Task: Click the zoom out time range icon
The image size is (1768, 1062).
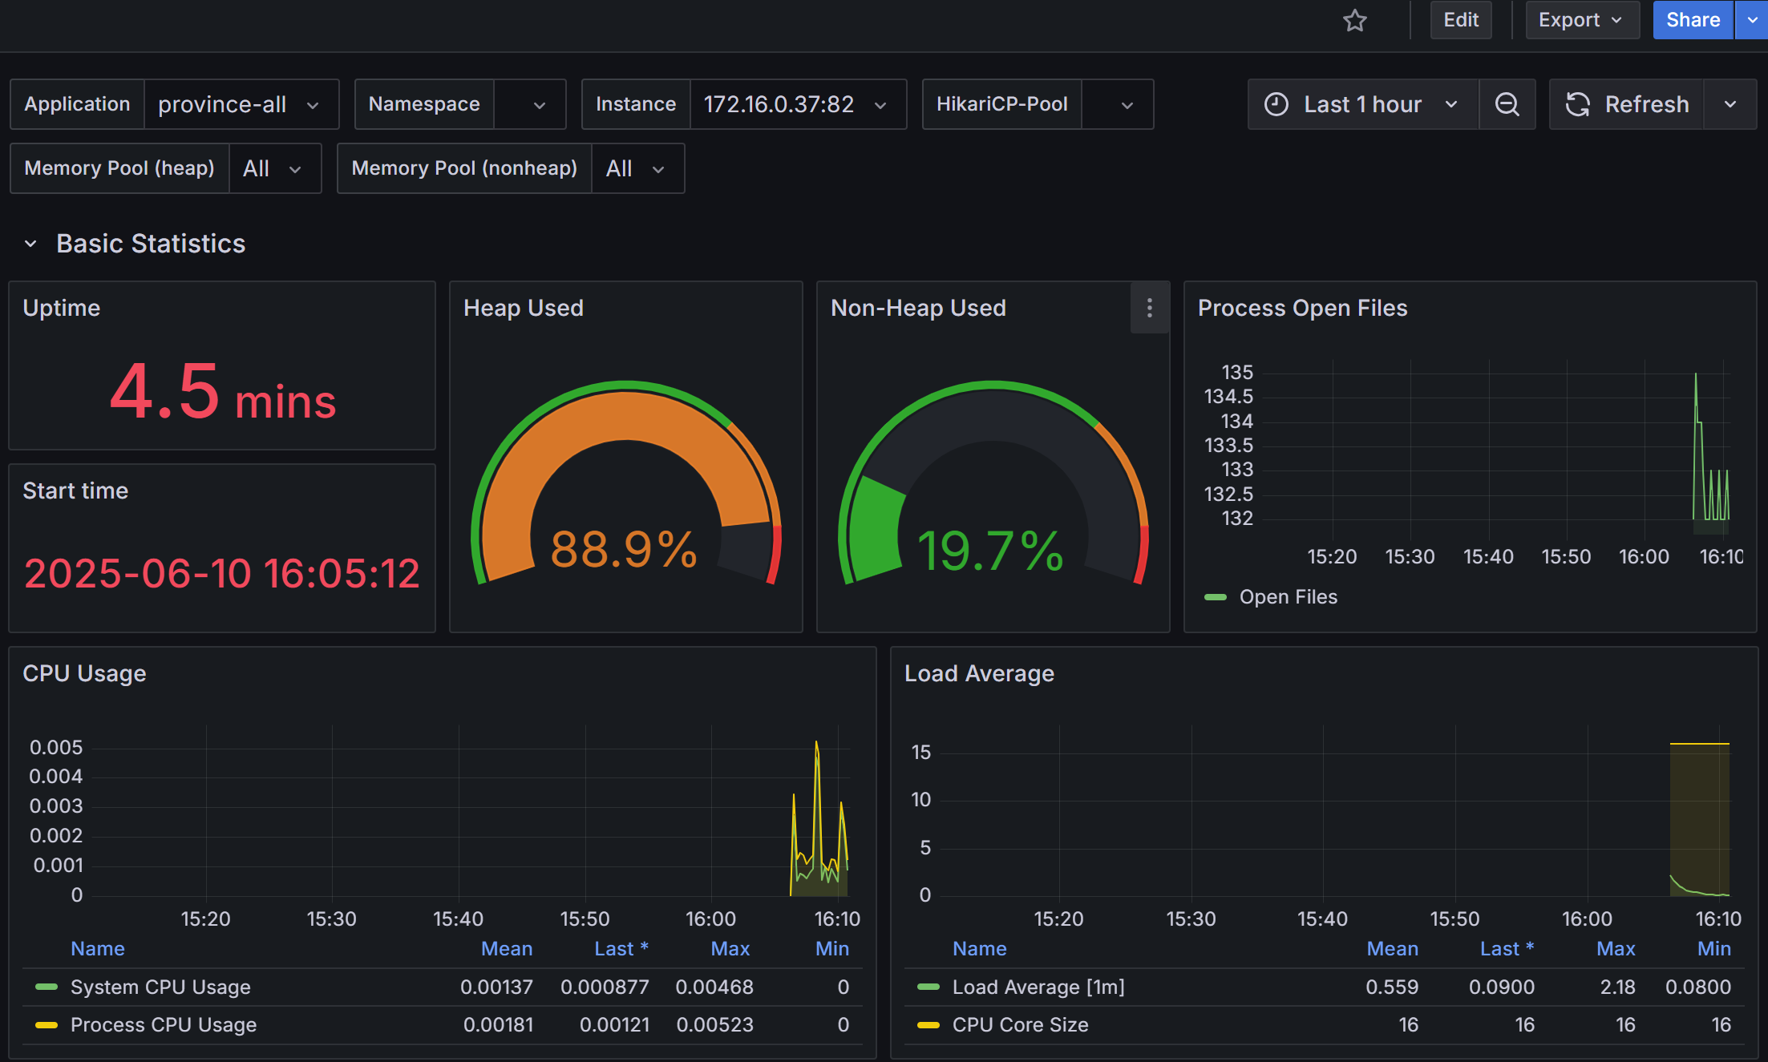Action: coord(1507,104)
